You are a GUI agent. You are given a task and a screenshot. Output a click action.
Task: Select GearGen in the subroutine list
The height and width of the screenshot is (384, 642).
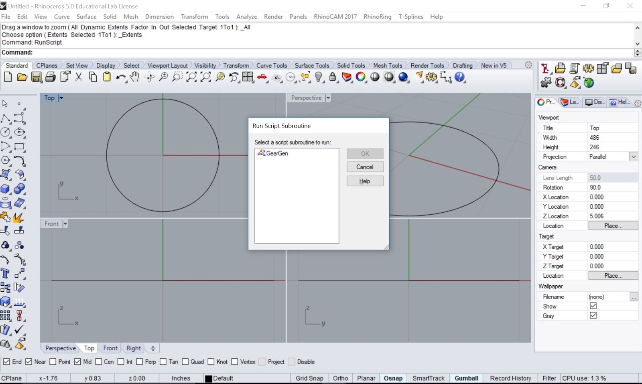(x=273, y=153)
